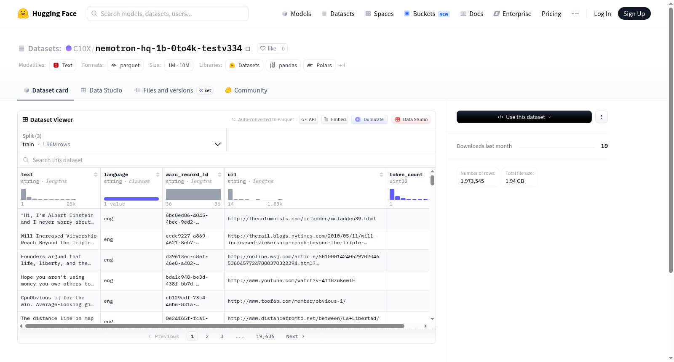
Task: Click the language classes distribution bar
Action: pyautogui.click(x=131, y=198)
